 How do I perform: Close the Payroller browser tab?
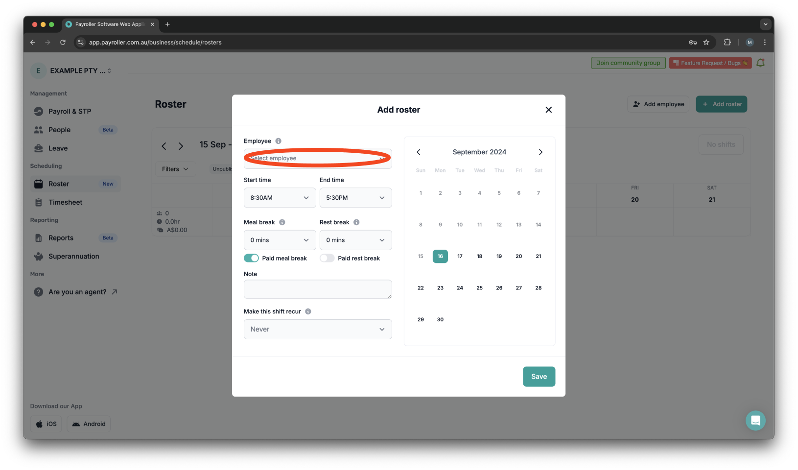pyautogui.click(x=152, y=24)
